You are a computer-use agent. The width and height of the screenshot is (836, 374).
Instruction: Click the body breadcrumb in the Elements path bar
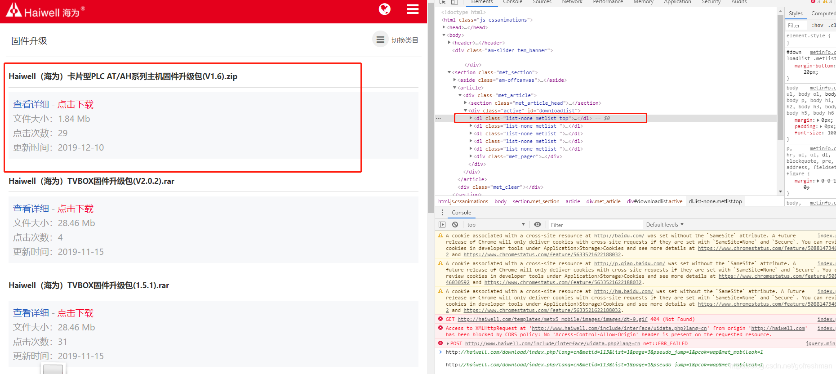tap(500, 201)
